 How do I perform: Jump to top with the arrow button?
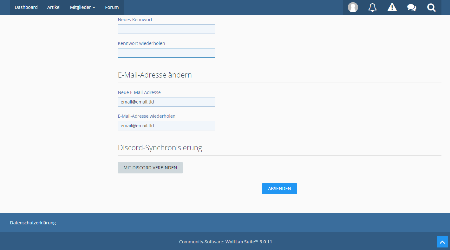tap(442, 242)
